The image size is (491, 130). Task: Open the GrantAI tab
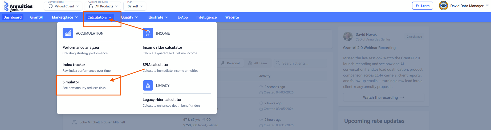click(x=37, y=17)
